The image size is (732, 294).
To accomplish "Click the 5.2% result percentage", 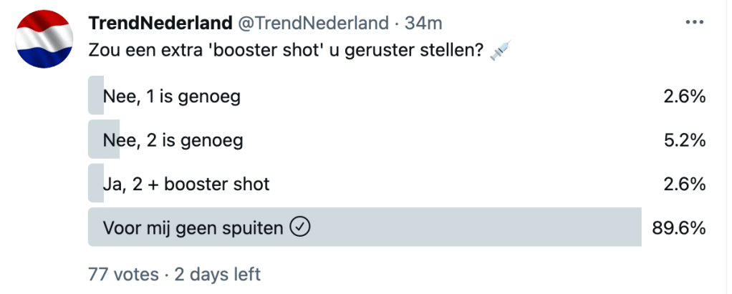I will tap(685, 140).
